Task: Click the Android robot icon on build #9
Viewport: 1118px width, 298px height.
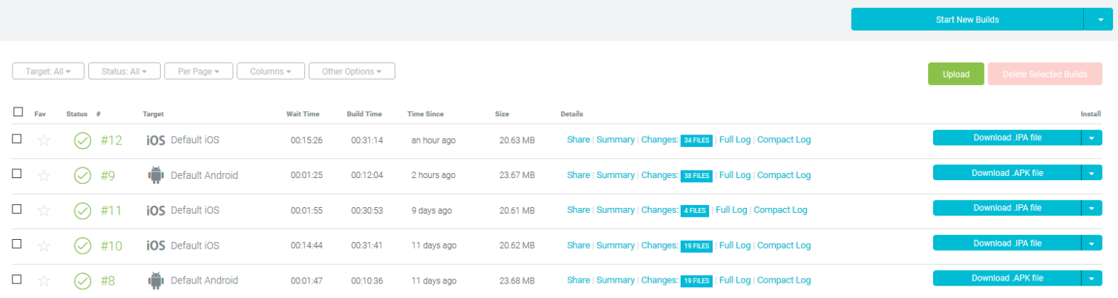Action: pos(156,175)
